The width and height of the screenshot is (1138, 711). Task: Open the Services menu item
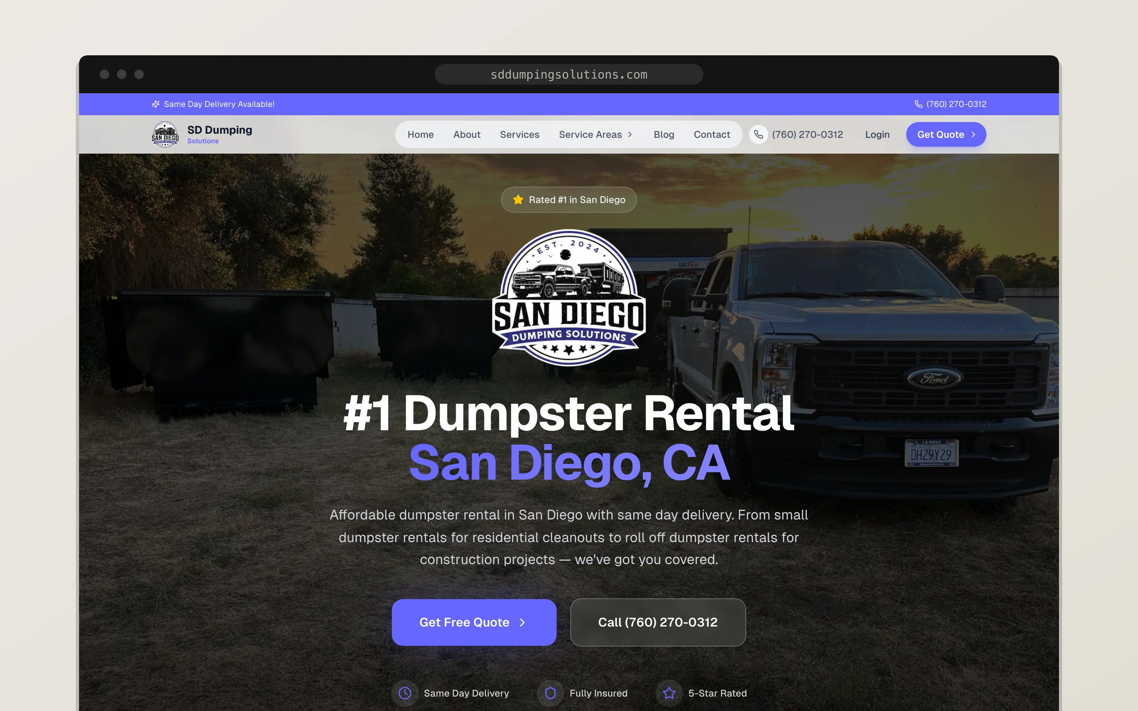[x=519, y=134]
